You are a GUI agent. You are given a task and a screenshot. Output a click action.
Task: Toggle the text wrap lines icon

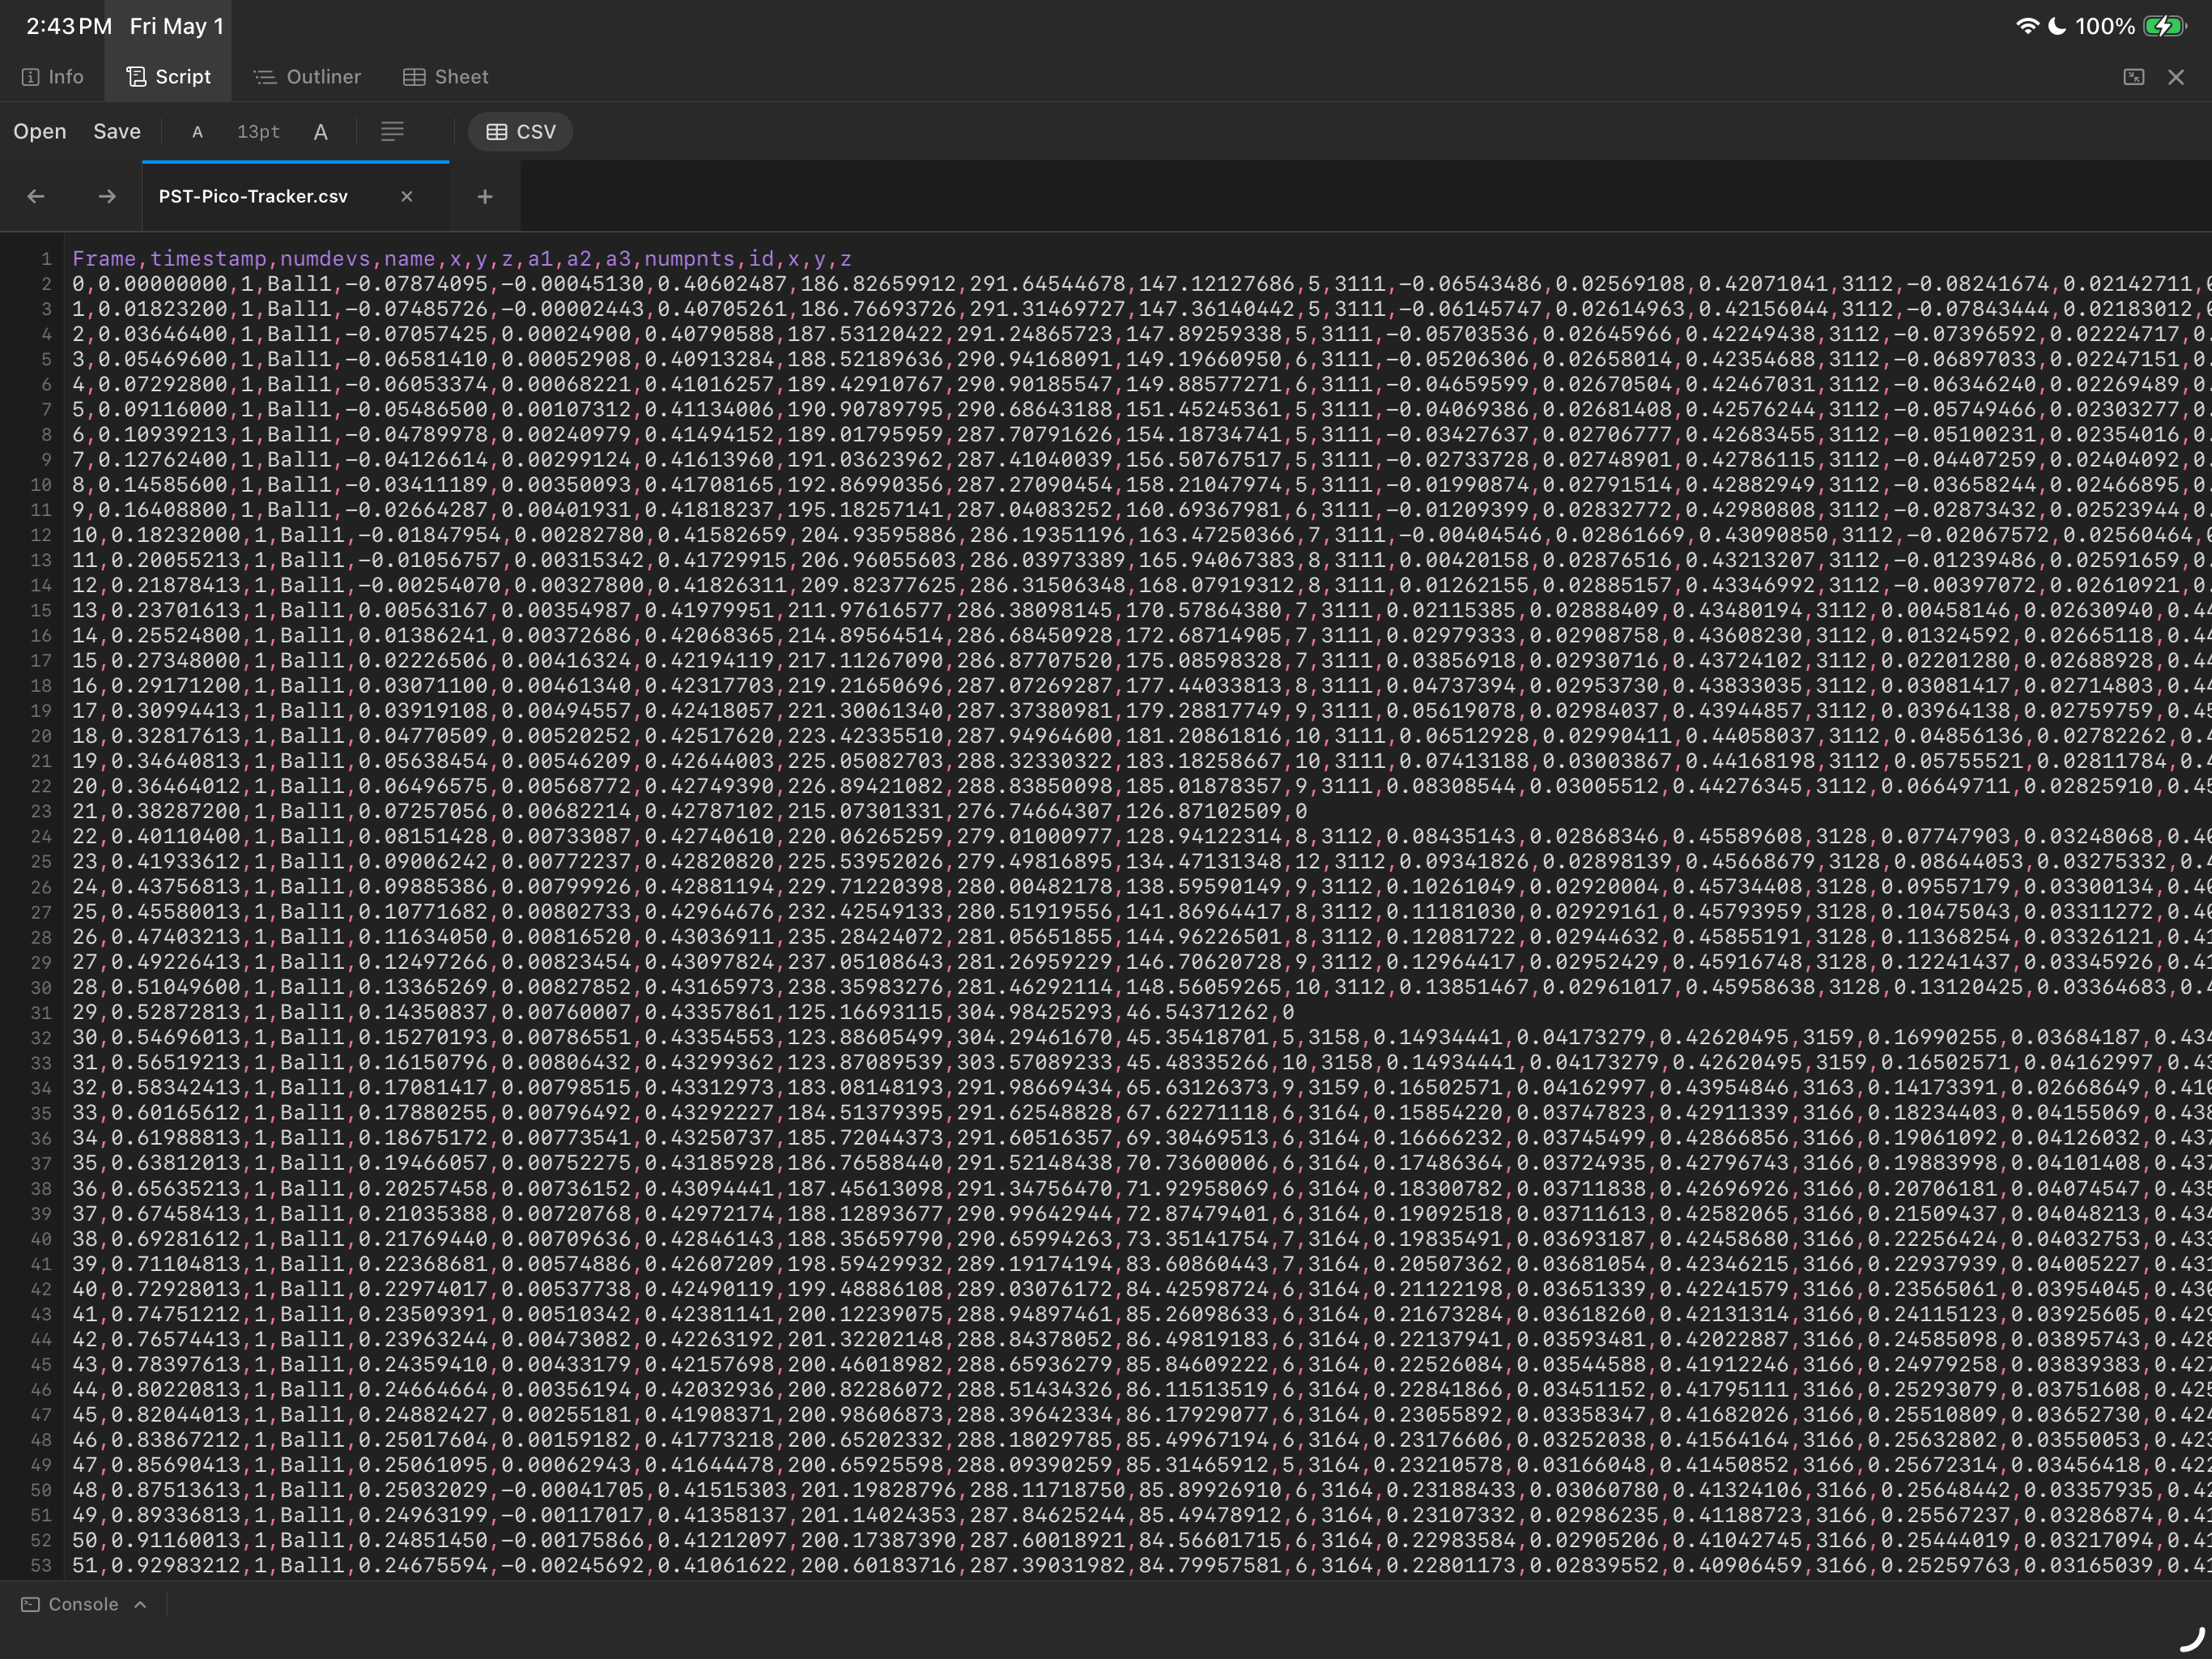coord(392,132)
